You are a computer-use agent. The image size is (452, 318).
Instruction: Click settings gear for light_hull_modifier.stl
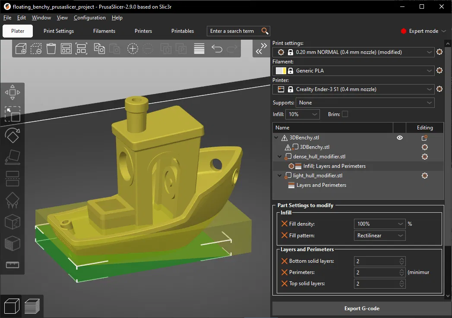click(425, 176)
